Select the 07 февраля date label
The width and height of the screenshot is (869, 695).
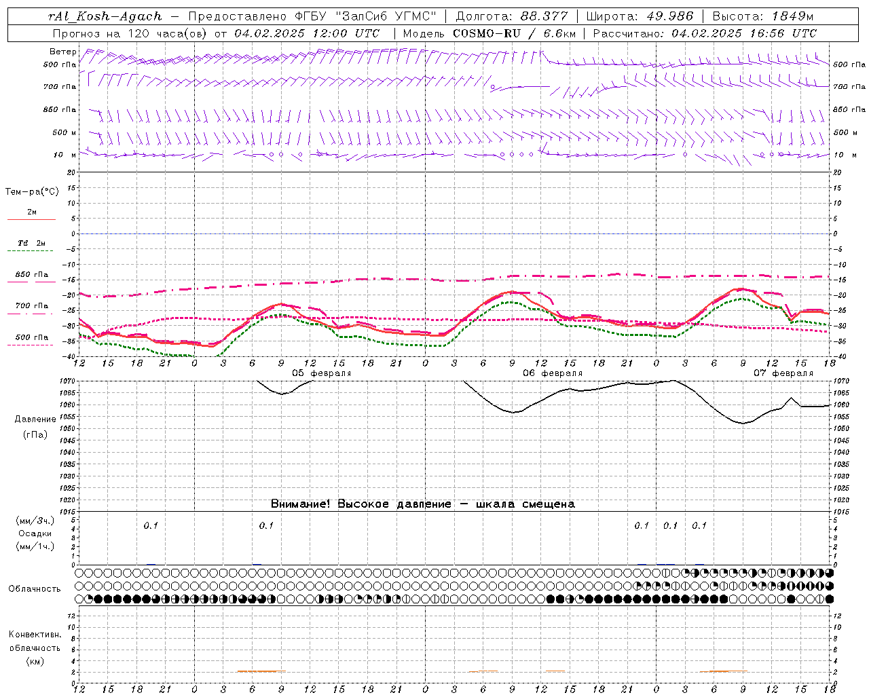[x=783, y=373]
